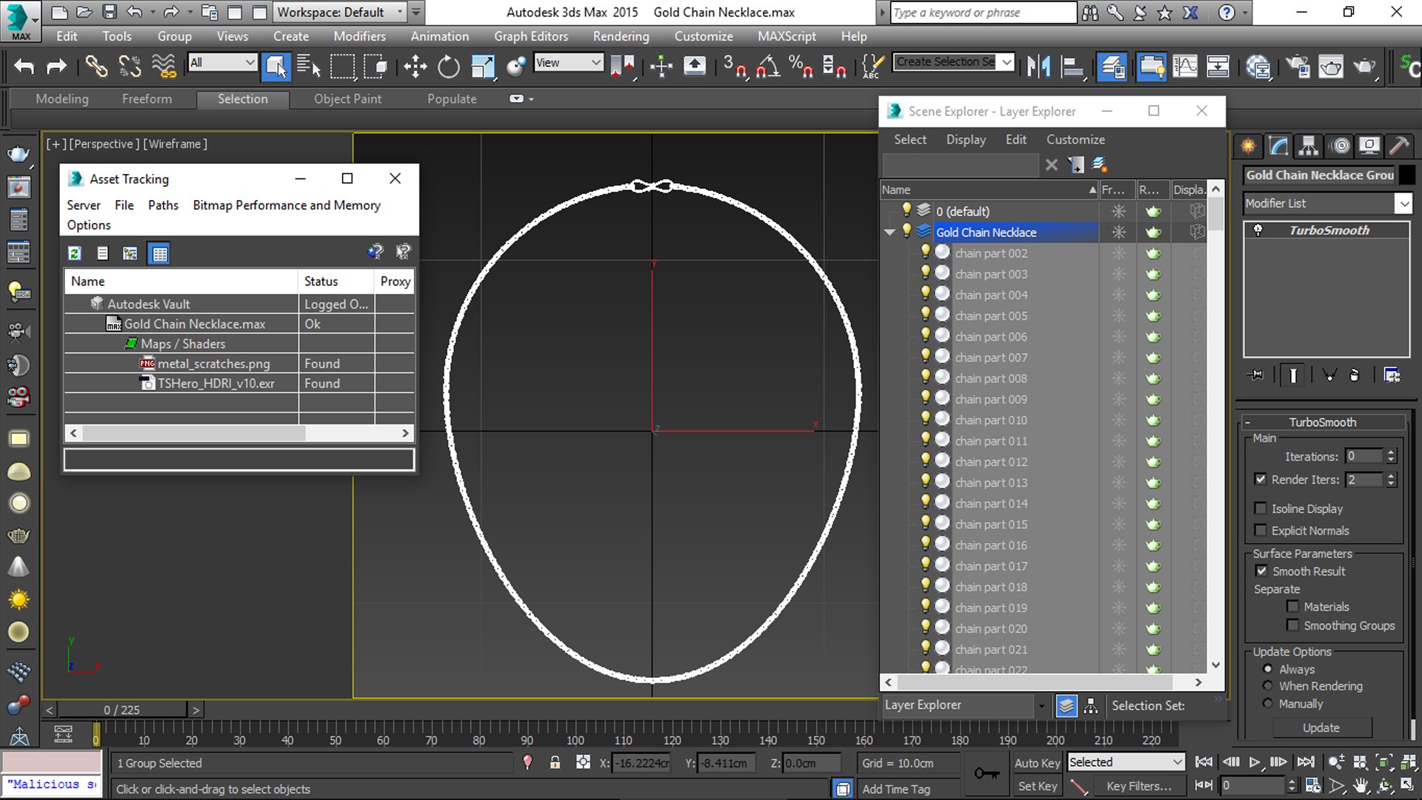The image size is (1422, 800).
Task: Open the Hierarchy command panel tab
Action: 1309,146
